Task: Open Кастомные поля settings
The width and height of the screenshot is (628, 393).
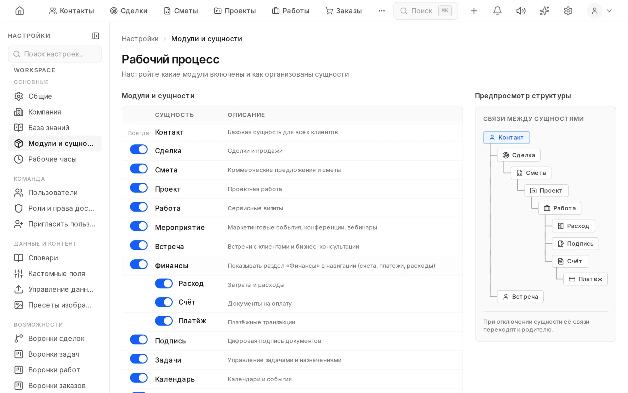Action: pos(55,273)
